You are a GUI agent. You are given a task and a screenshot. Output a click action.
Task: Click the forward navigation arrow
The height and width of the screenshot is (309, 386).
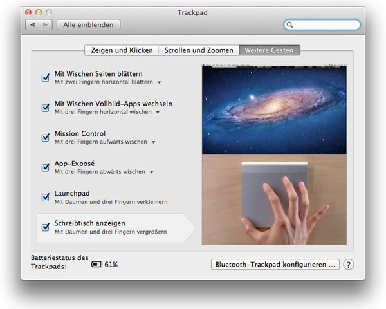click(45, 25)
